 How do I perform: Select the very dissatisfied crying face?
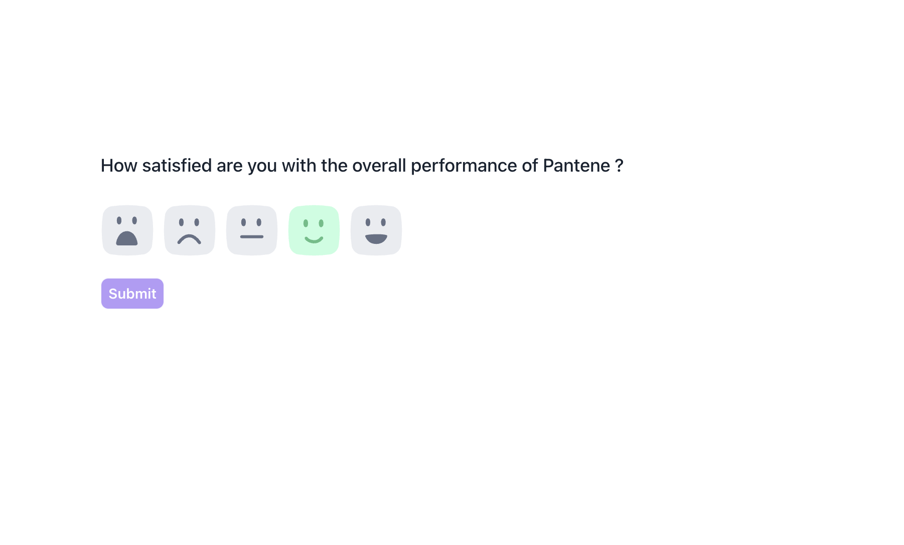[x=127, y=230]
